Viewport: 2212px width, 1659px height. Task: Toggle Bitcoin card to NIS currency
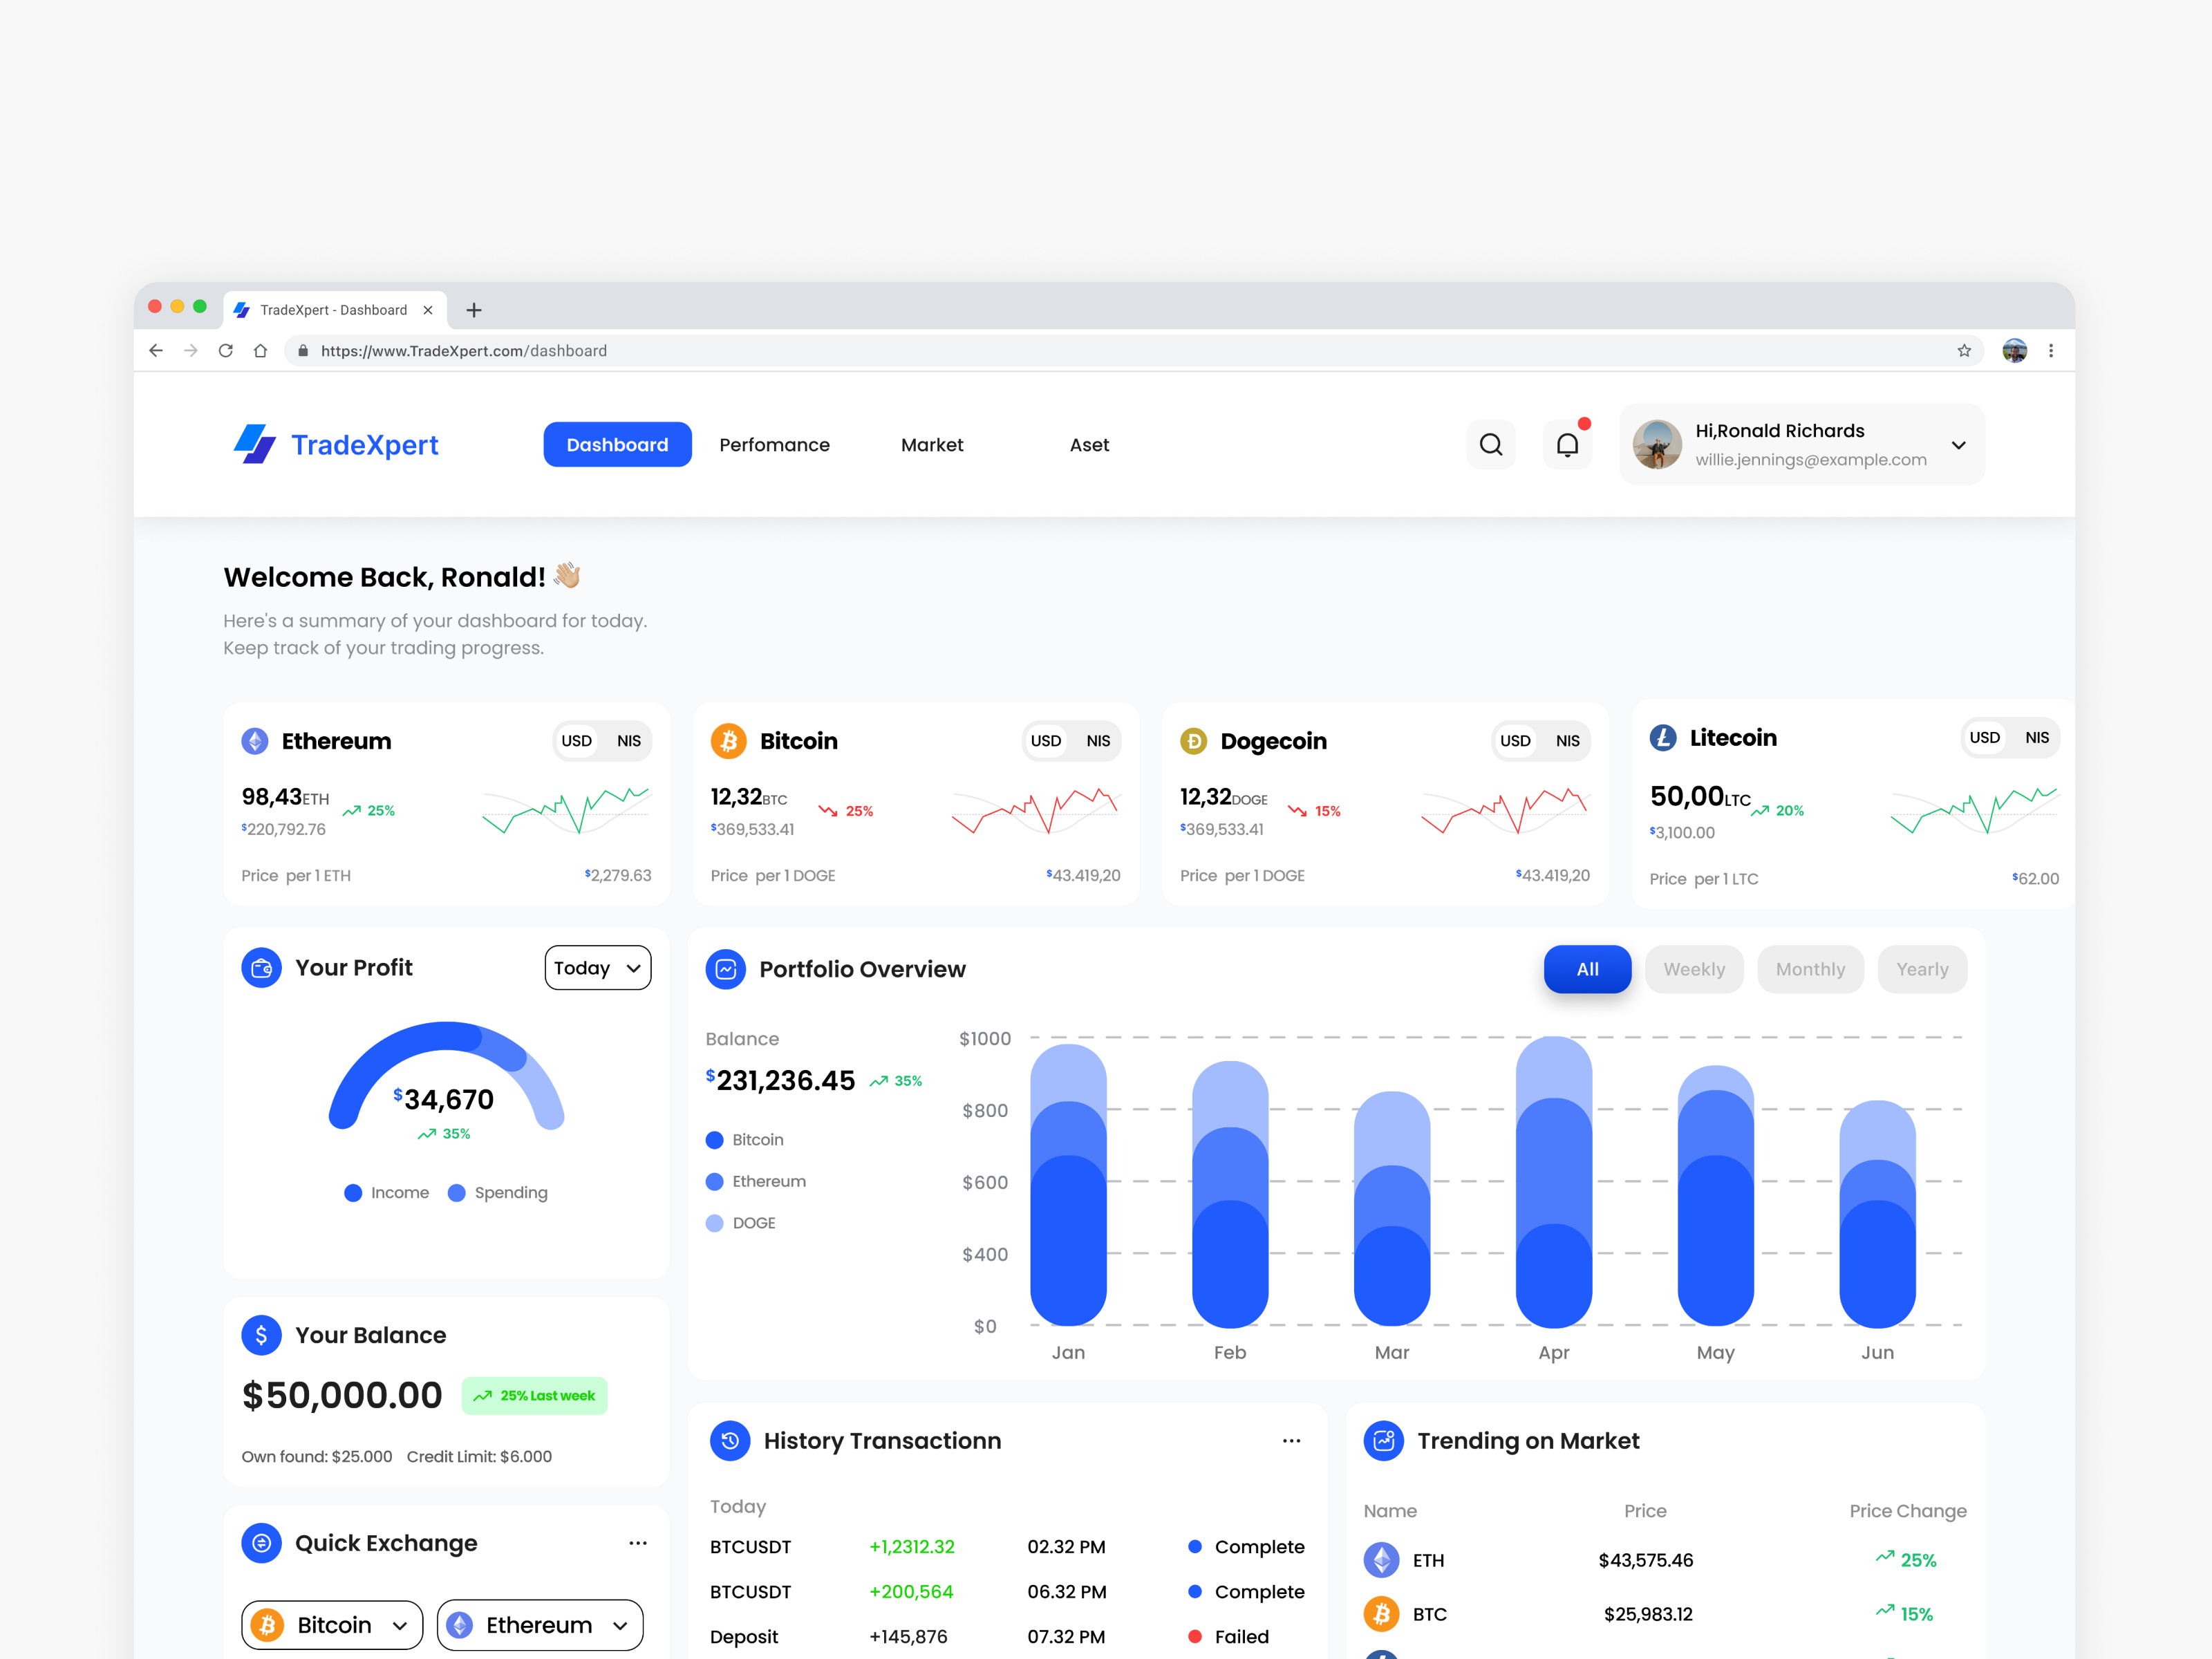pyautogui.click(x=1098, y=740)
